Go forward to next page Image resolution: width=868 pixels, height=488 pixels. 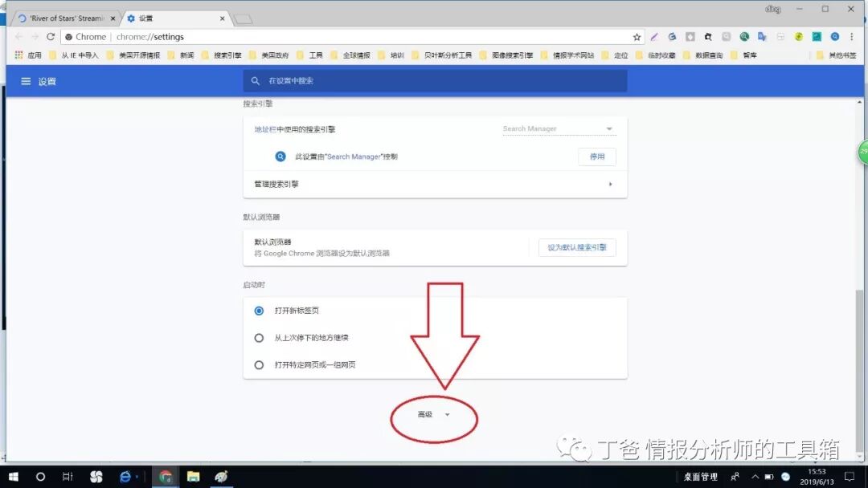click(x=35, y=36)
